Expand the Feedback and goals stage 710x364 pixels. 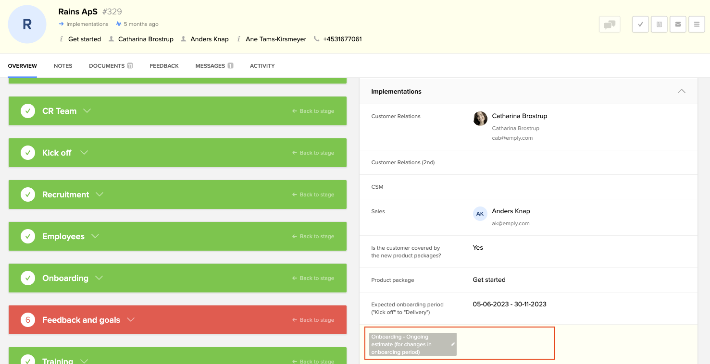pos(131,320)
